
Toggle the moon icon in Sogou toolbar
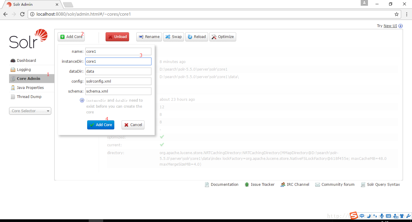click(368, 216)
